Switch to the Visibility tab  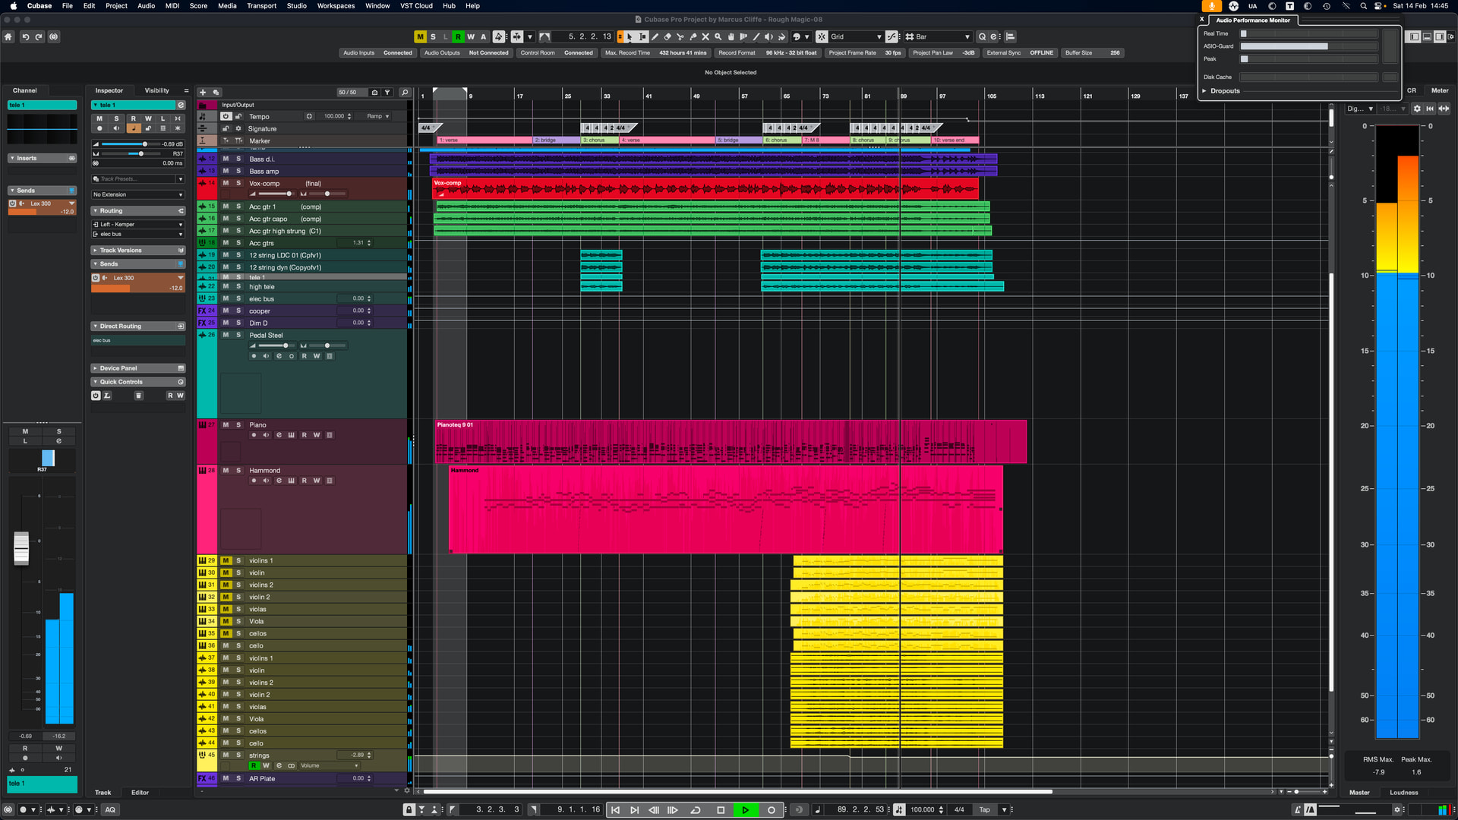[x=156, y=90]
